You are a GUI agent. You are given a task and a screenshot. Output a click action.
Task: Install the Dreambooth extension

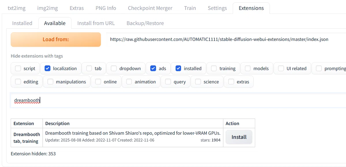(239, 137)
